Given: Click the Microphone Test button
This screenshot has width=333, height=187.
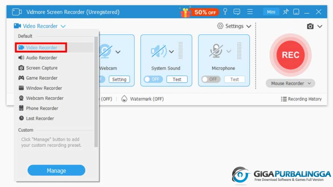Looking at the screenshot, I should click(235, 79).
